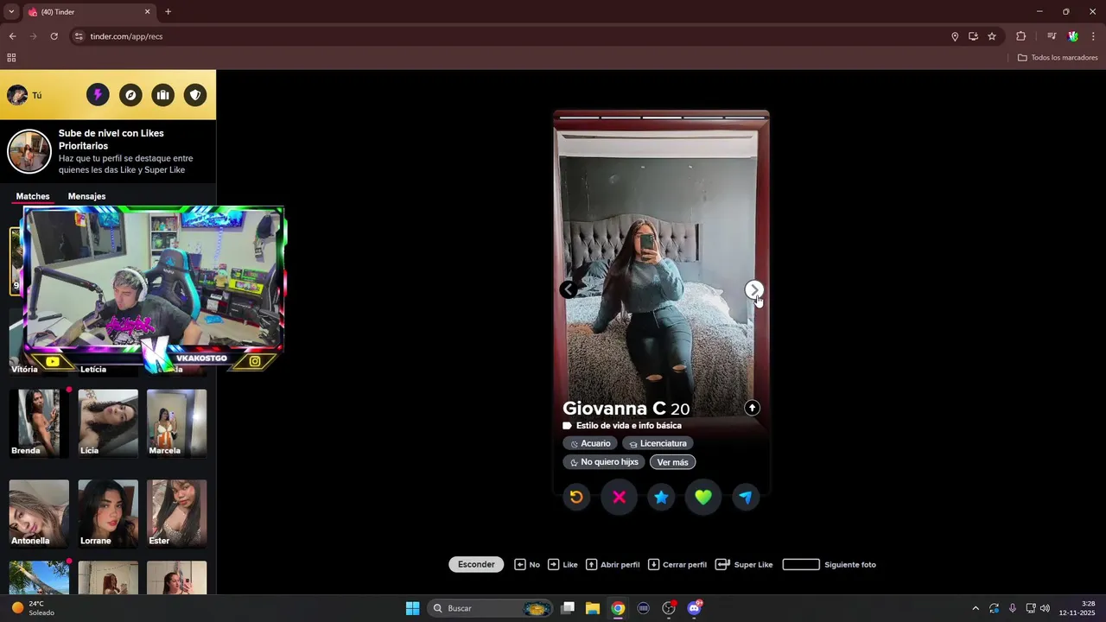Open match thumbnail Ester
The height and width of the screenshot is (622, 1106).
[x=177, y=513]
